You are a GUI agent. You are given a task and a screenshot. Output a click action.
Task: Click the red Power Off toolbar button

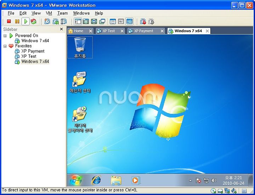click(9, 21)
